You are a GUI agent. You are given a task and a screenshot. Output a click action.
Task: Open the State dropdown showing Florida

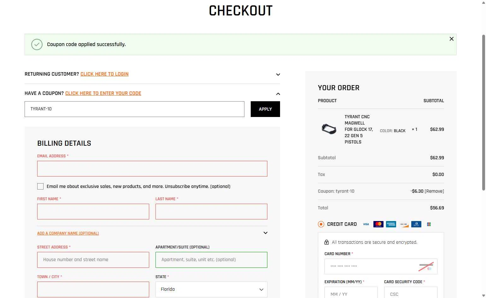click(211, 289)
